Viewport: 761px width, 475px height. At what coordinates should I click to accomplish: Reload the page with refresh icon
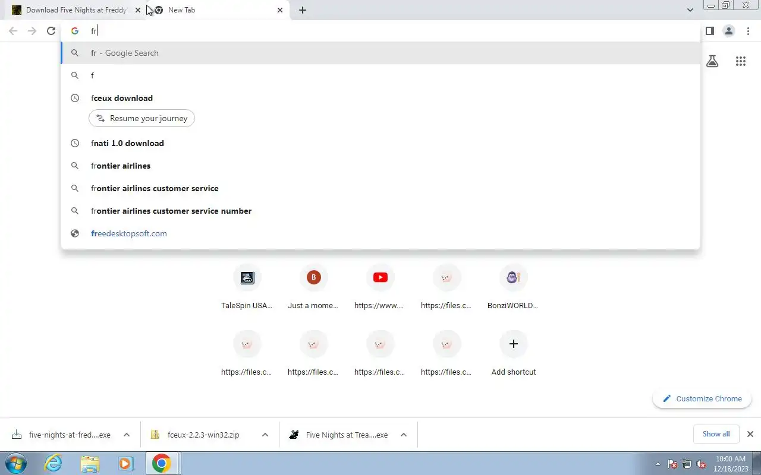point(51,31)
